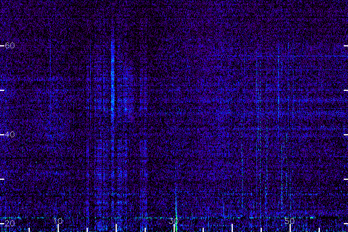The width and height of the screenshot is (348, 232).
Task: Click the "20" frequency axis label
Action: click(10, 223)
